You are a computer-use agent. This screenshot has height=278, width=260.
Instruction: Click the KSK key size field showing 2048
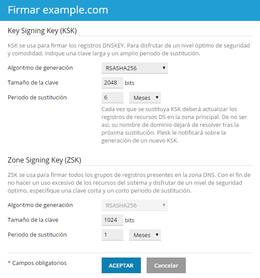point(113,83)
